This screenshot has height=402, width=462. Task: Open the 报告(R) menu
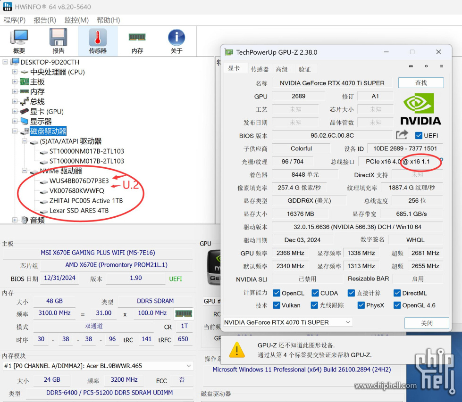pyautogui.click(x=45, y=20)
